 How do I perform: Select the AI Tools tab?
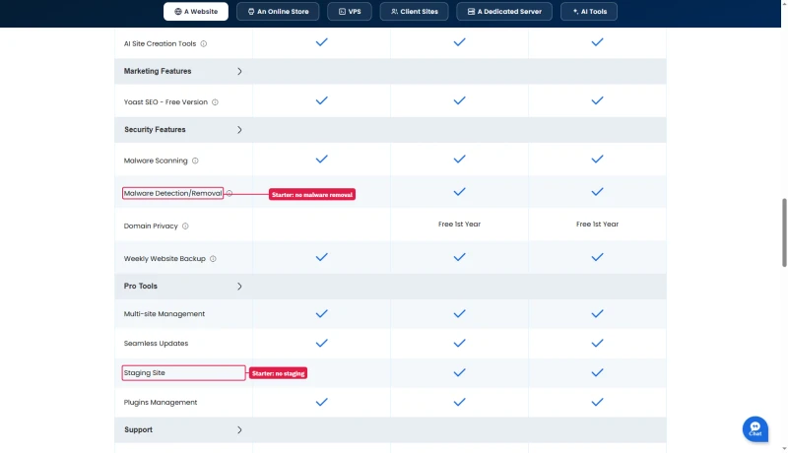589,12
